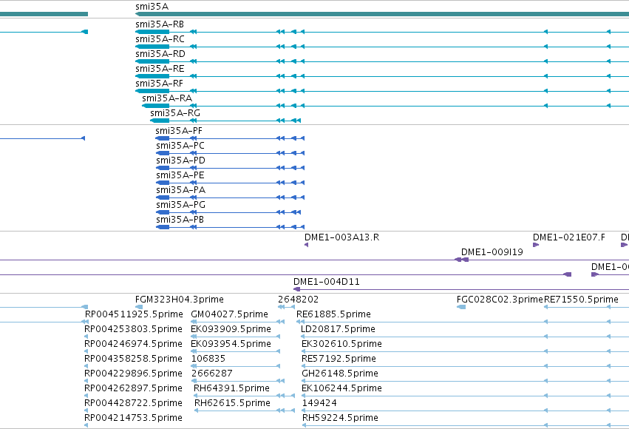Select protein feature smi35A-PC

[x=180, y=146]
